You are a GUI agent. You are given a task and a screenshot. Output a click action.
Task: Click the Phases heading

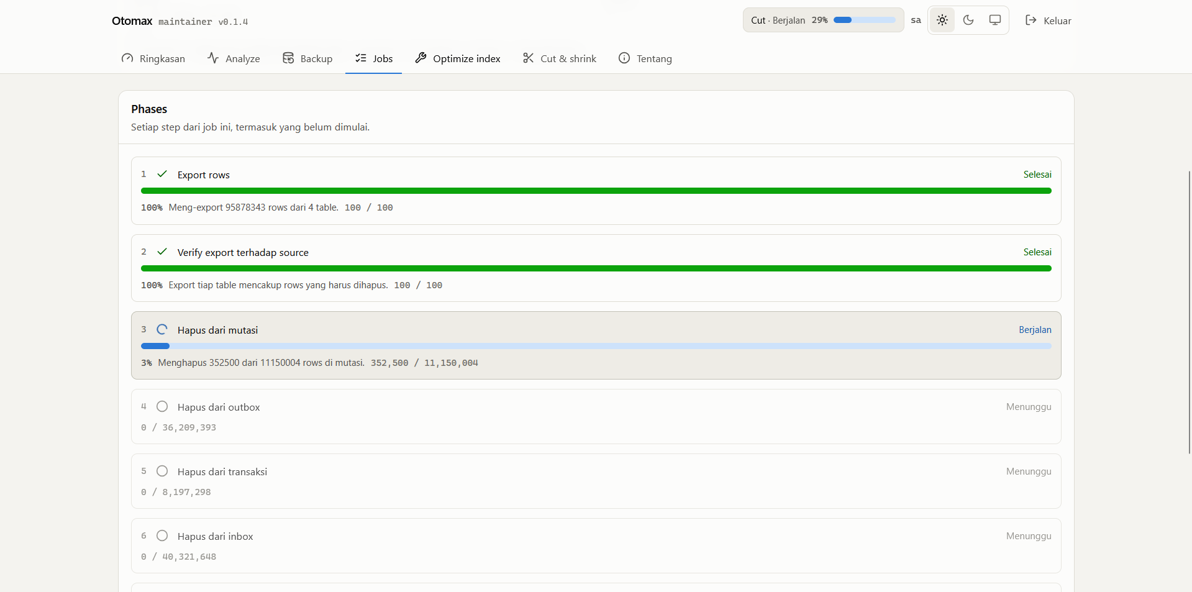pos(149,109)
